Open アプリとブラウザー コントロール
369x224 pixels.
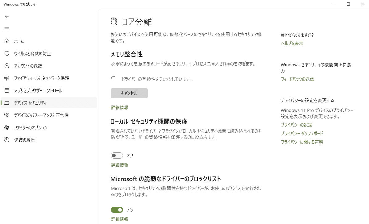tap(49, 90)
